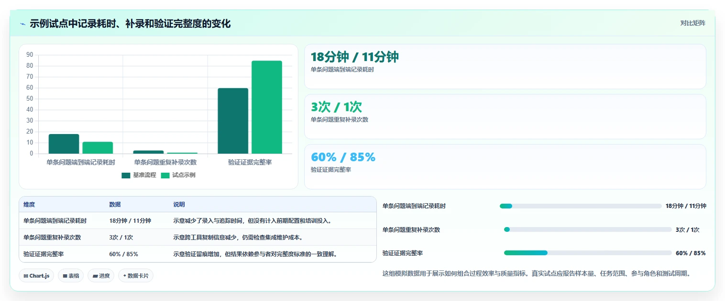Click the 60% / 85% data card
This screenshot has height=301, width=725.
pos(505,167)
